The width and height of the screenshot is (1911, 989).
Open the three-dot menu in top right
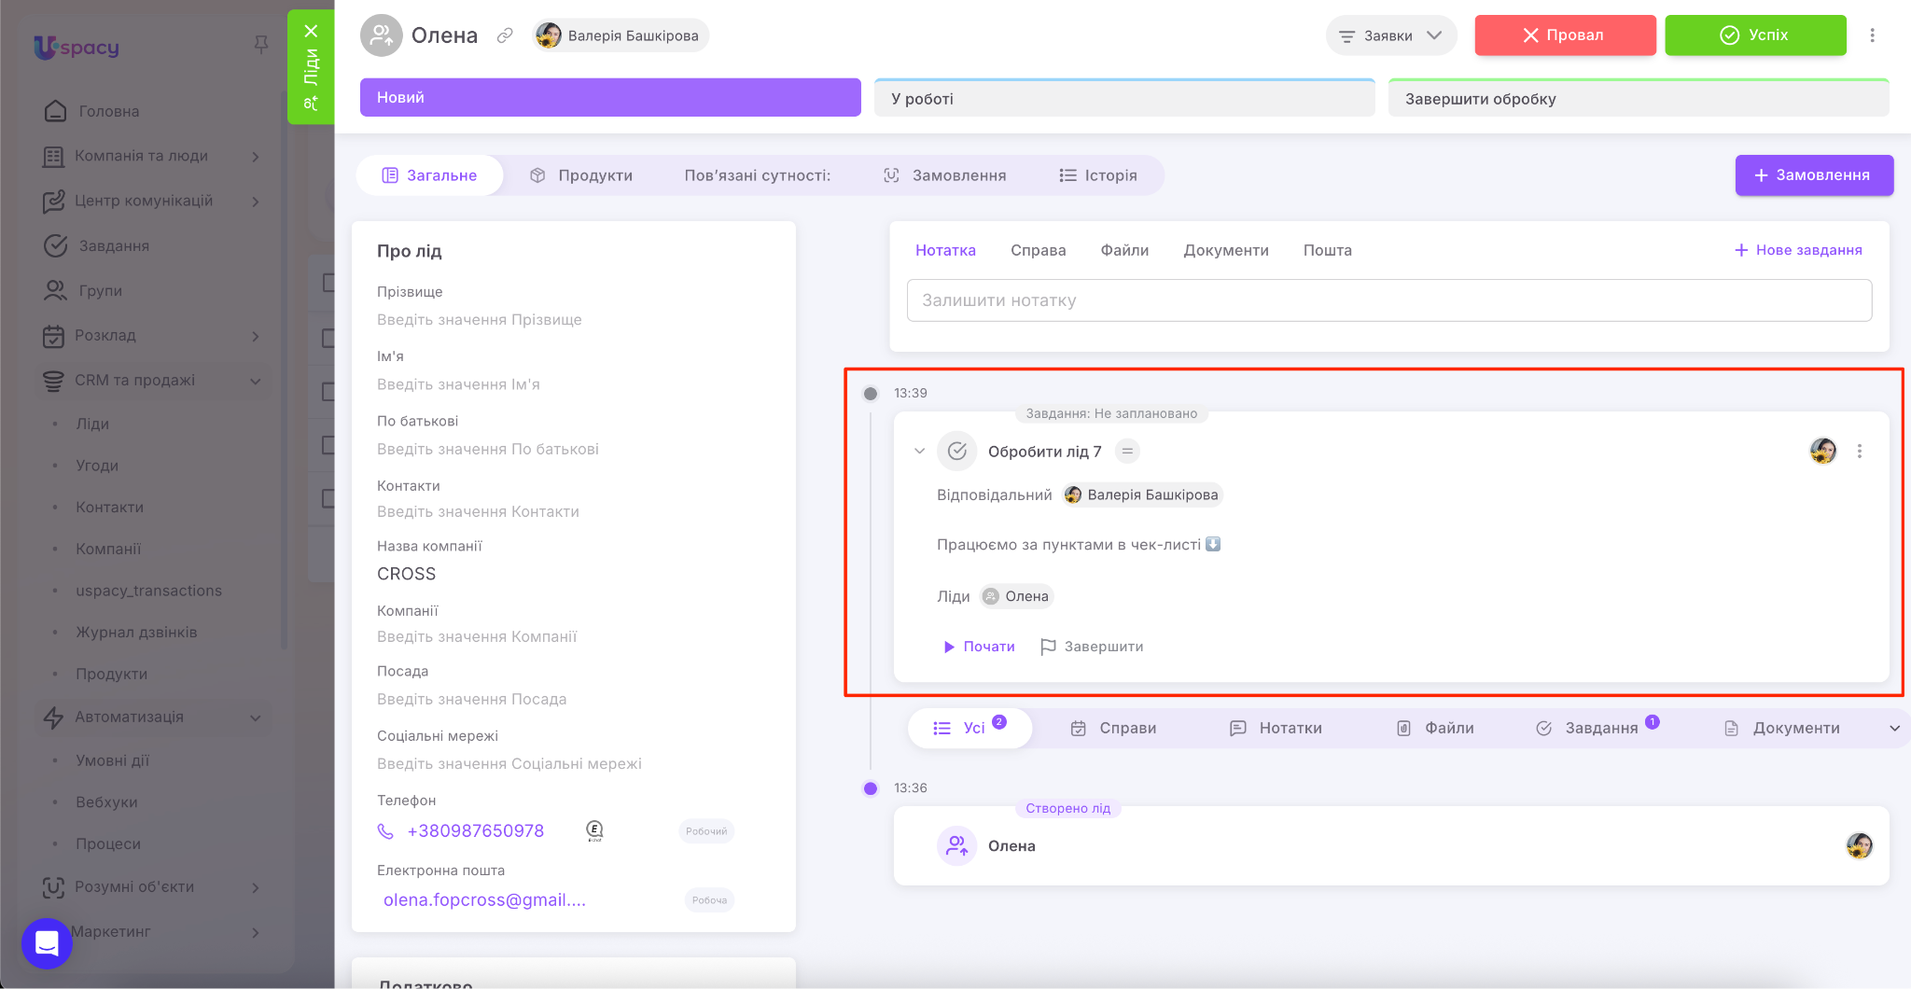tap(1872, 35)
